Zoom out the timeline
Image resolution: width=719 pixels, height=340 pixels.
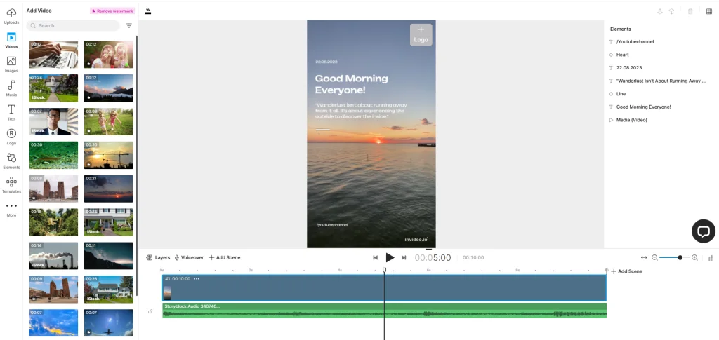click(654, 258)
